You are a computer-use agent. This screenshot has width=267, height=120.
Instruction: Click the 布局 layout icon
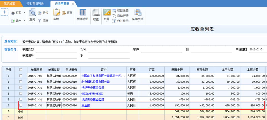pyautogui.click(x=107, y=12)
